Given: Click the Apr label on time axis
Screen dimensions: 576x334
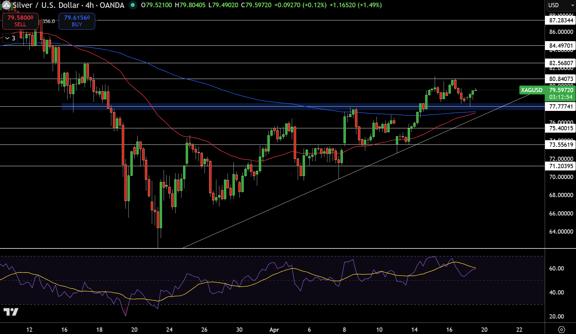Looking at the screenshot, I should pos(274,330).
